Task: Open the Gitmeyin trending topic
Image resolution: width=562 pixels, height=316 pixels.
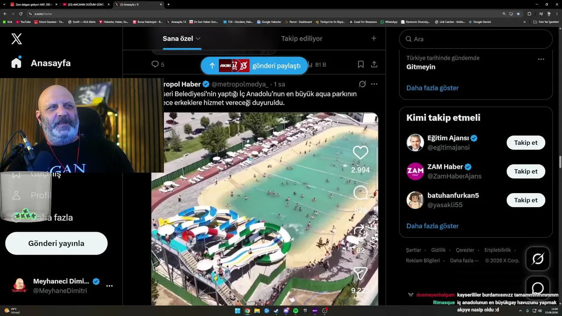Action: tap(421, 67)
